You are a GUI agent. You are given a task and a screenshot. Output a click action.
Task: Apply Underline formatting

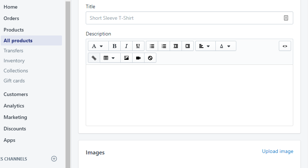click(x=138, y=46)
